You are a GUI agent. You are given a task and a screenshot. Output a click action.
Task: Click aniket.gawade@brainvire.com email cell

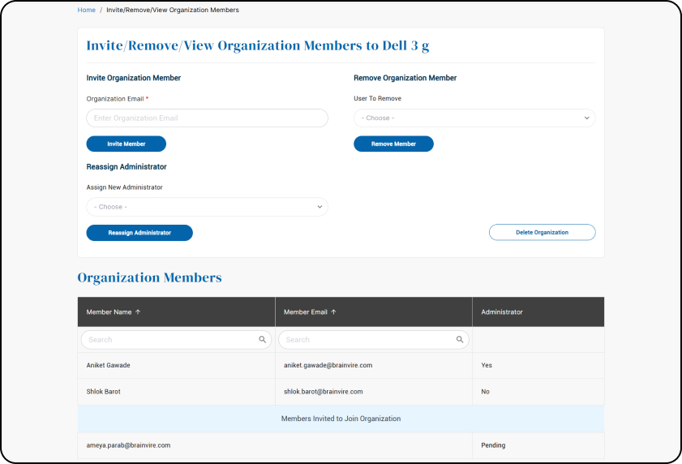click(x=374, y=365)
